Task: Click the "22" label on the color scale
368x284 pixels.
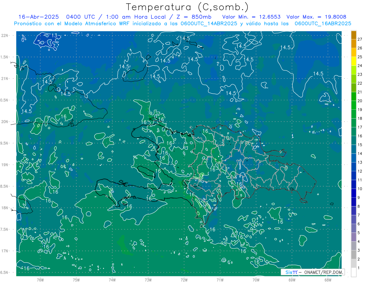Action: click(360, 83)
